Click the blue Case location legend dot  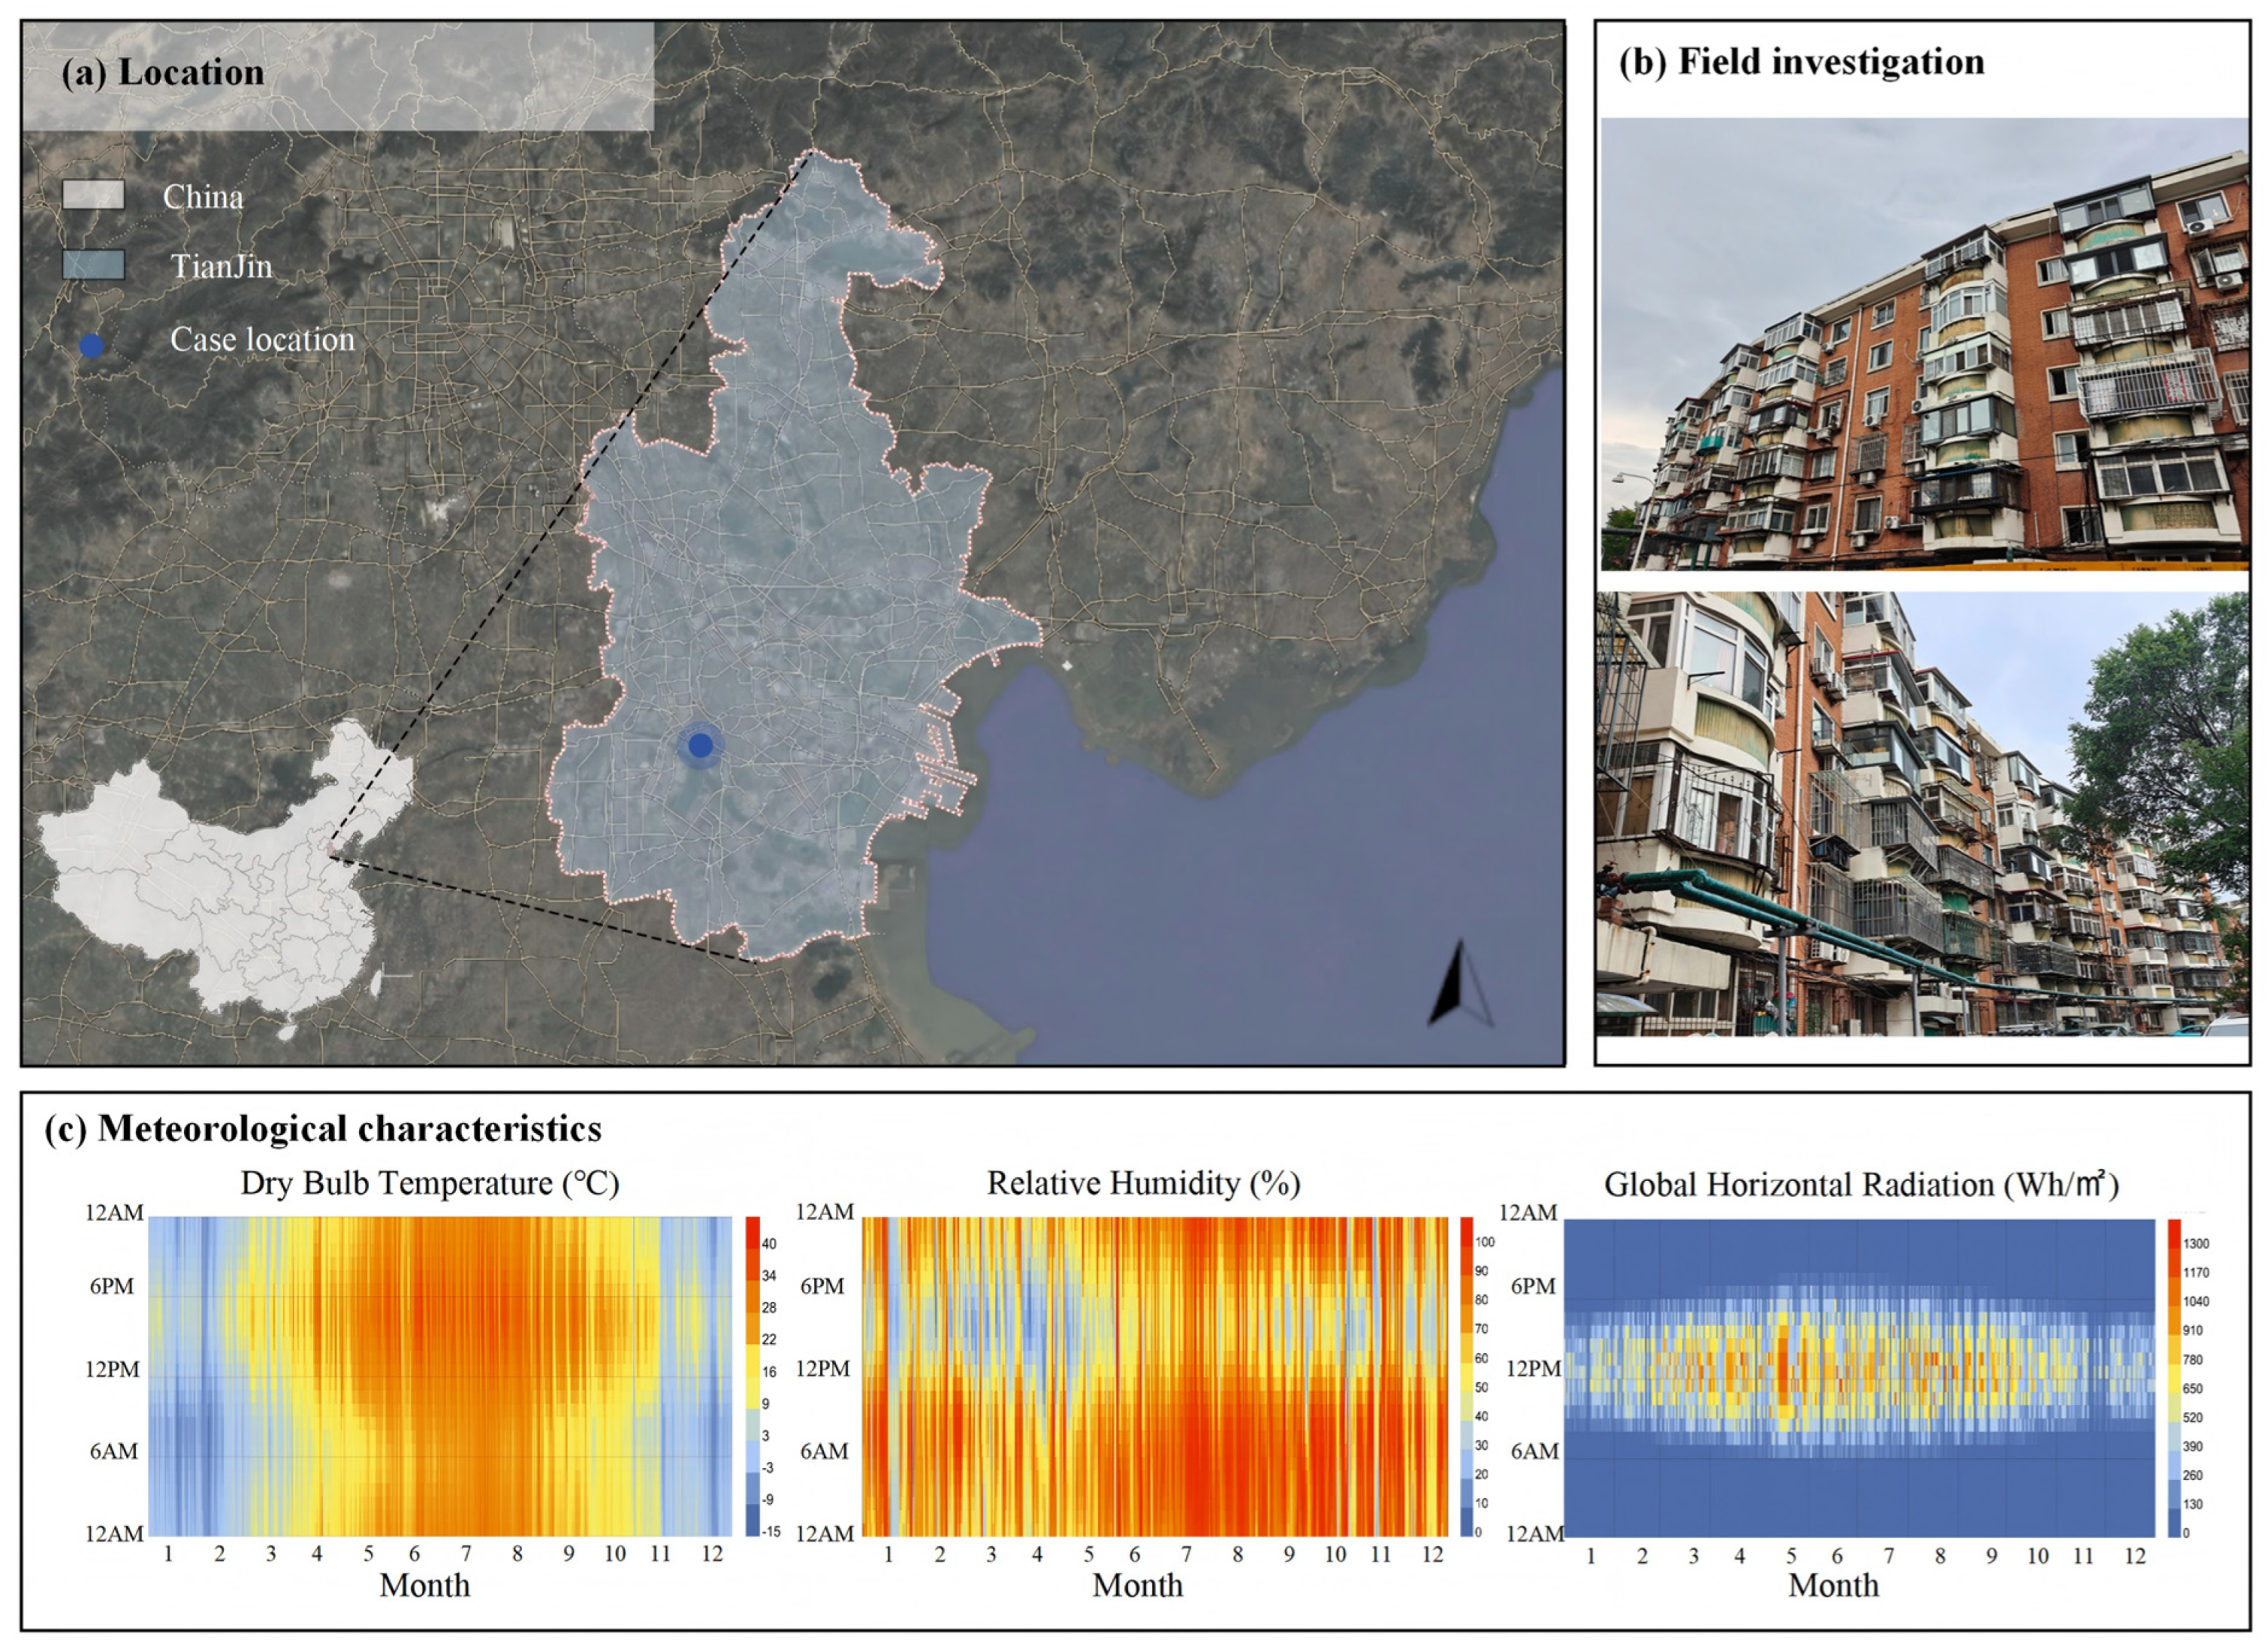(x=91, y=346)
